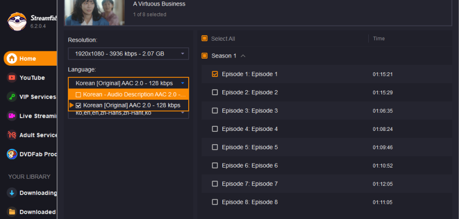Toggle the Select All checkbox
Image resolution: width=459 pixels, height=219 pixels.
coord(205,39)
